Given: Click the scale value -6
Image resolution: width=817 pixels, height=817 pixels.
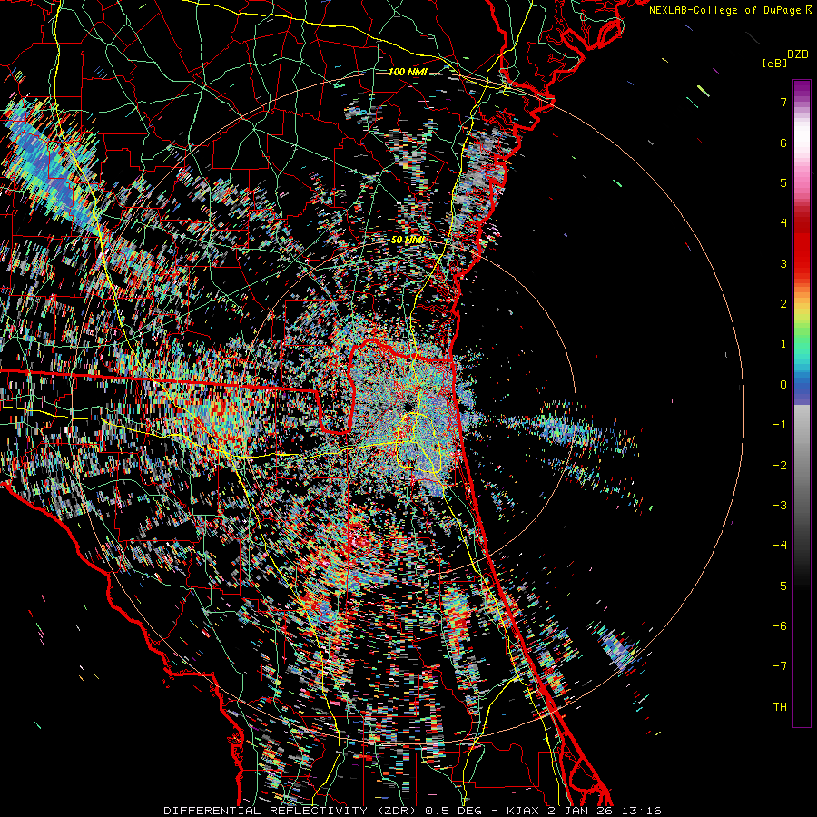Looking at the screenshot, I should click(x=780, y=626).
